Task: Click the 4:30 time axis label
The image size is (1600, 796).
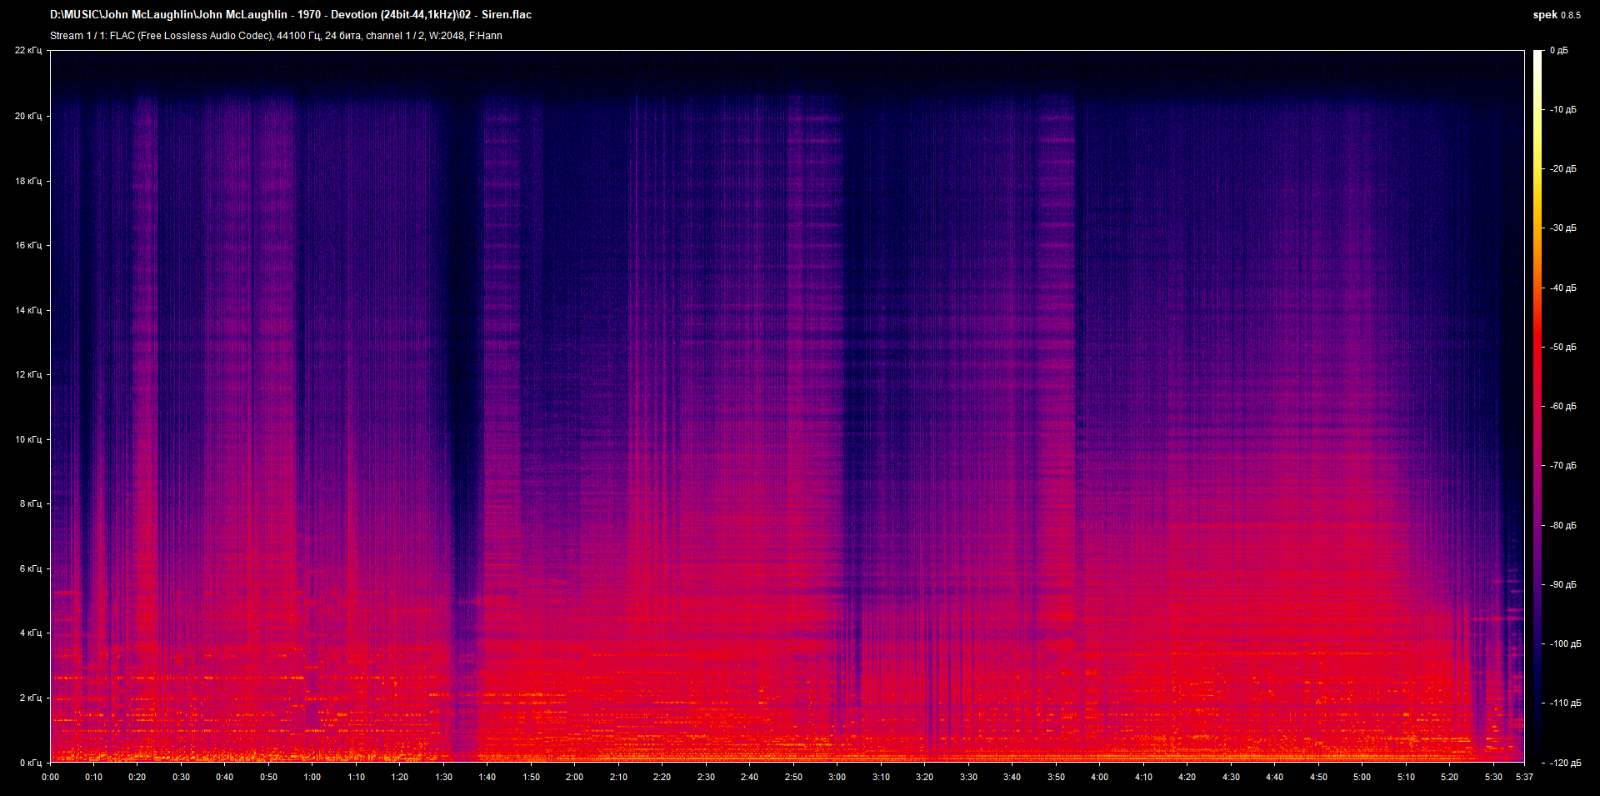Action: tap(1231, 777)
